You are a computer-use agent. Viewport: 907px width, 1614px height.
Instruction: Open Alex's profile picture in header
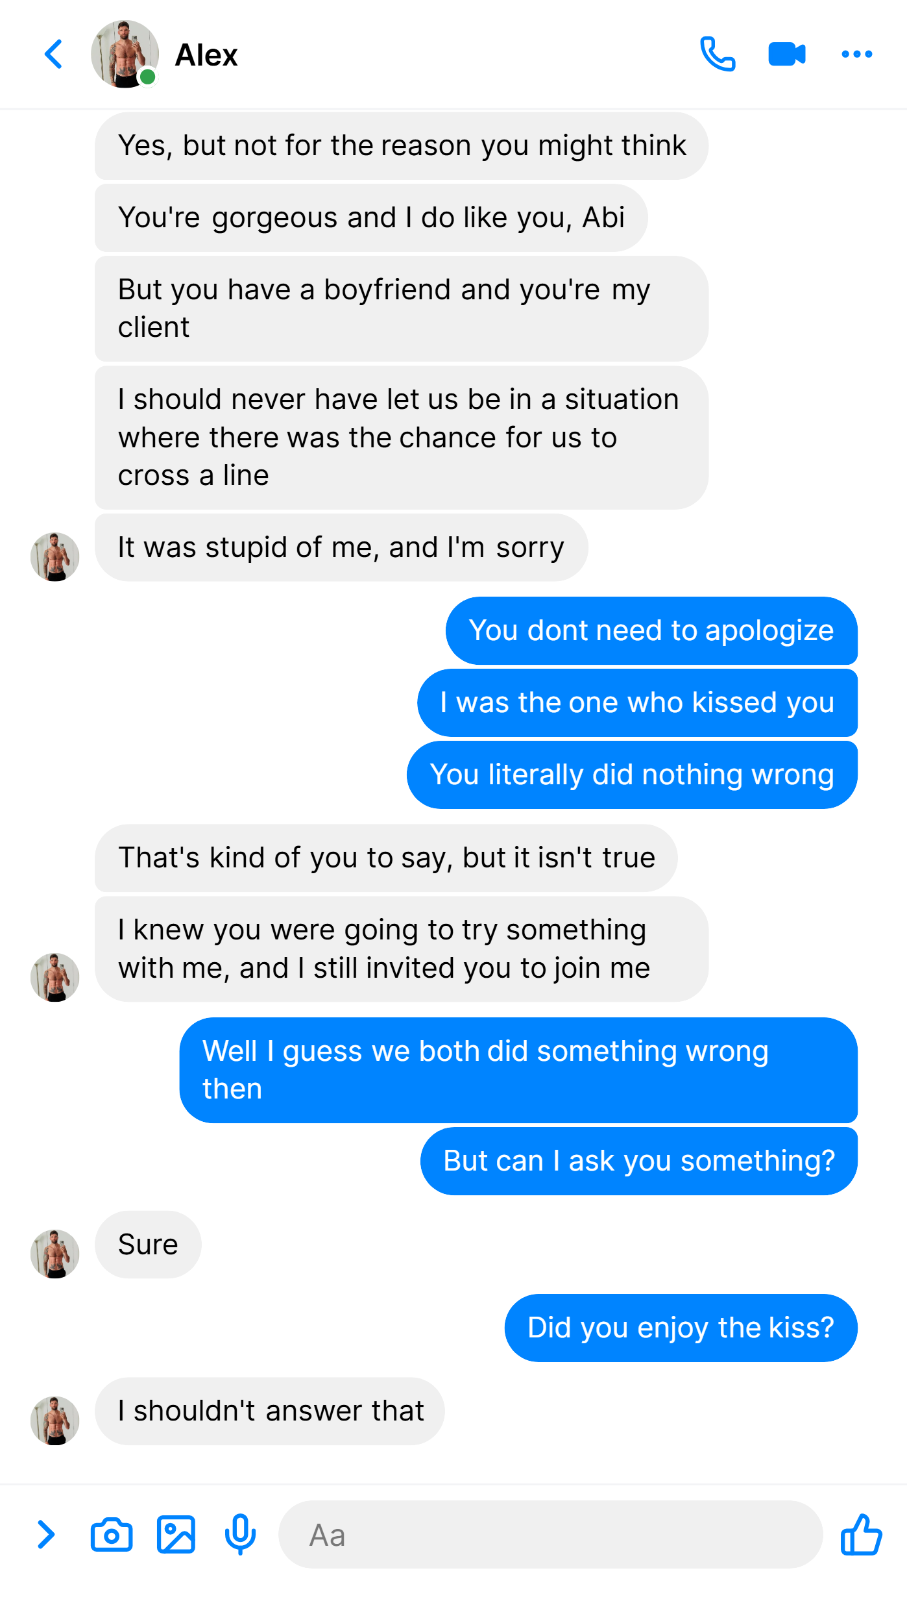coord(125,55)
